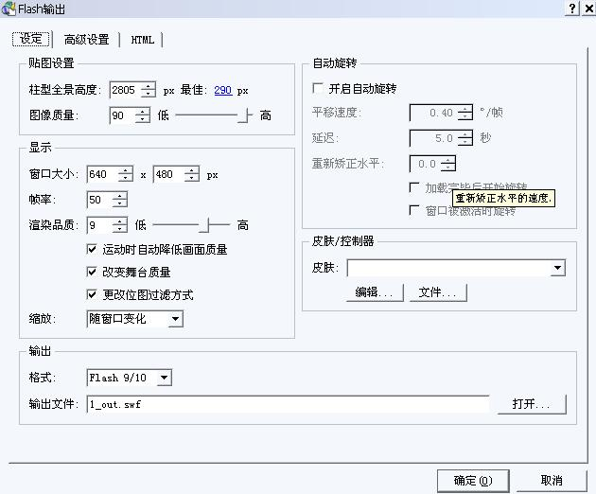Uncheck 运动时自动降低画面质量 option
Viewport: 596px width, 494px height.
[92, 250]
